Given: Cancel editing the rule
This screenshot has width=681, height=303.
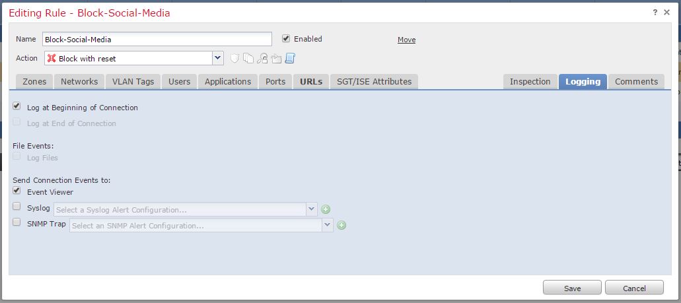Looking at the screenshot, I should 634,288.
